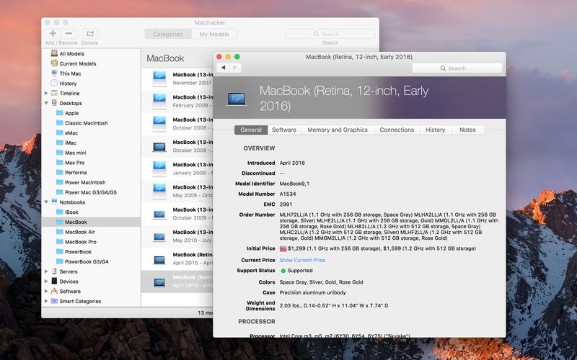Click the Add (plus) toolbar button
Screen dimensions: 577x360
coord(53,34)
